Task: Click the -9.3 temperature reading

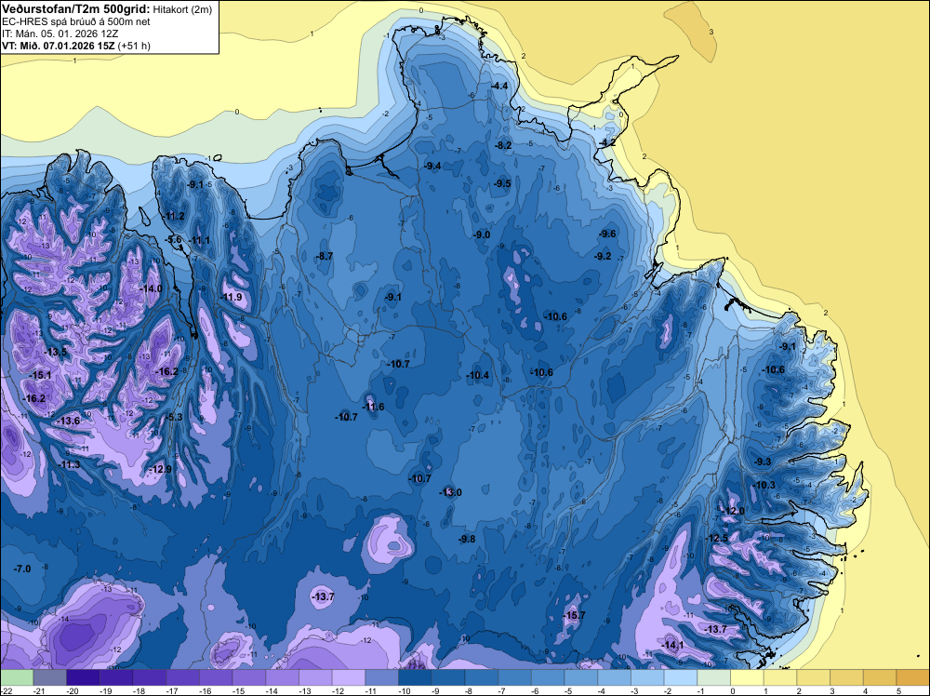Action: click(763, 462)
